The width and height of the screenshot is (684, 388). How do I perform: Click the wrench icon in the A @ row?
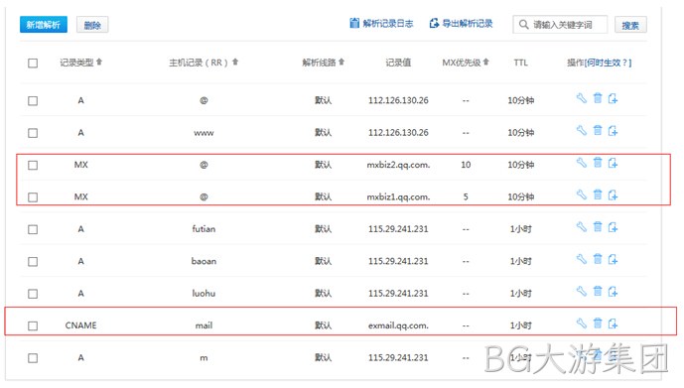(x=582, y=98)
